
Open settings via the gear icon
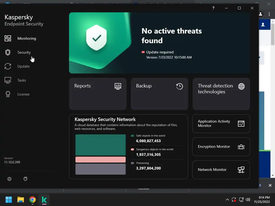[x=9, y=179]
